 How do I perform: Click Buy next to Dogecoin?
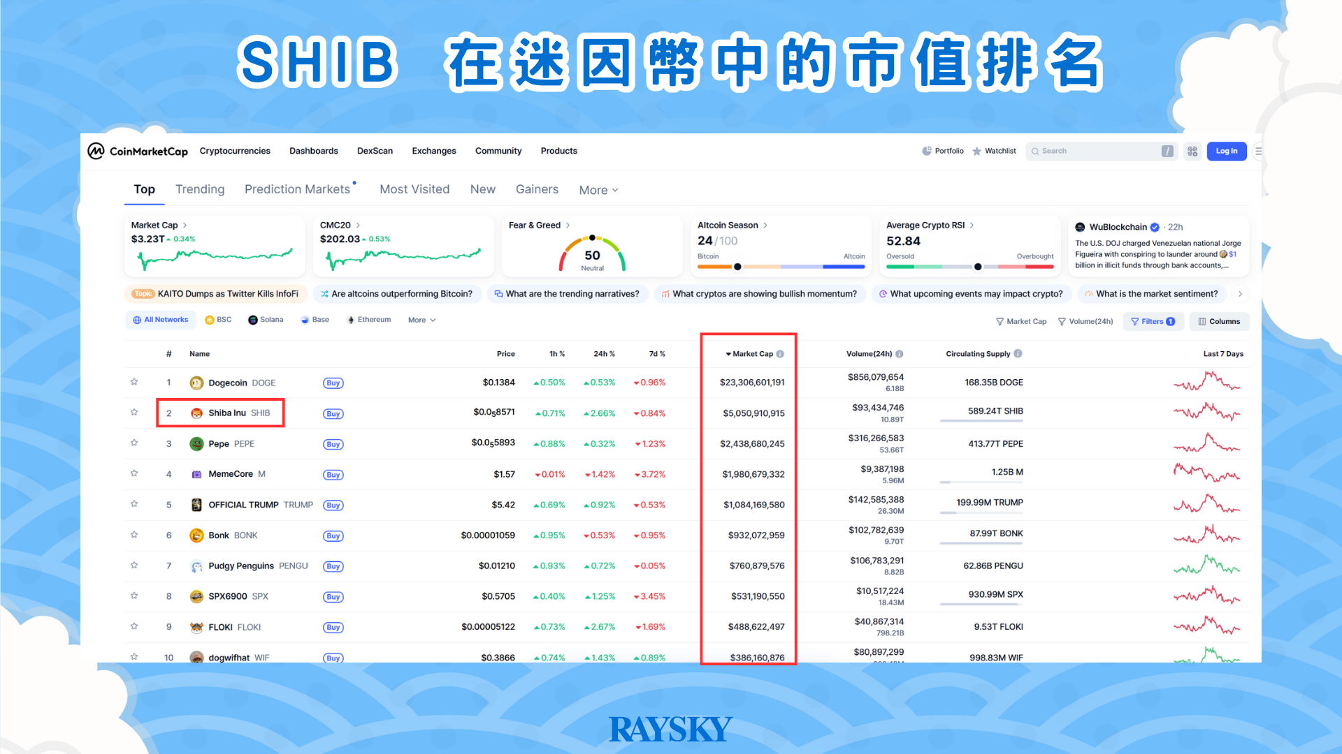333,383
